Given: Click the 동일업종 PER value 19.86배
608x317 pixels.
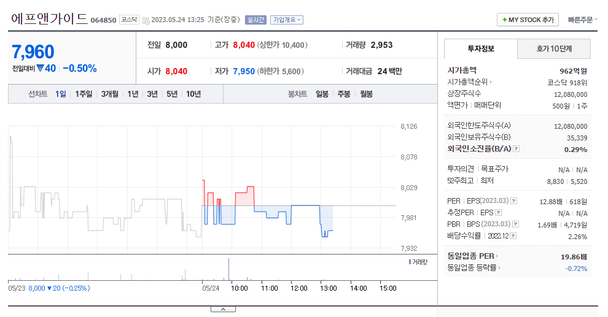Looking at the screenshot, I should 574,257.
